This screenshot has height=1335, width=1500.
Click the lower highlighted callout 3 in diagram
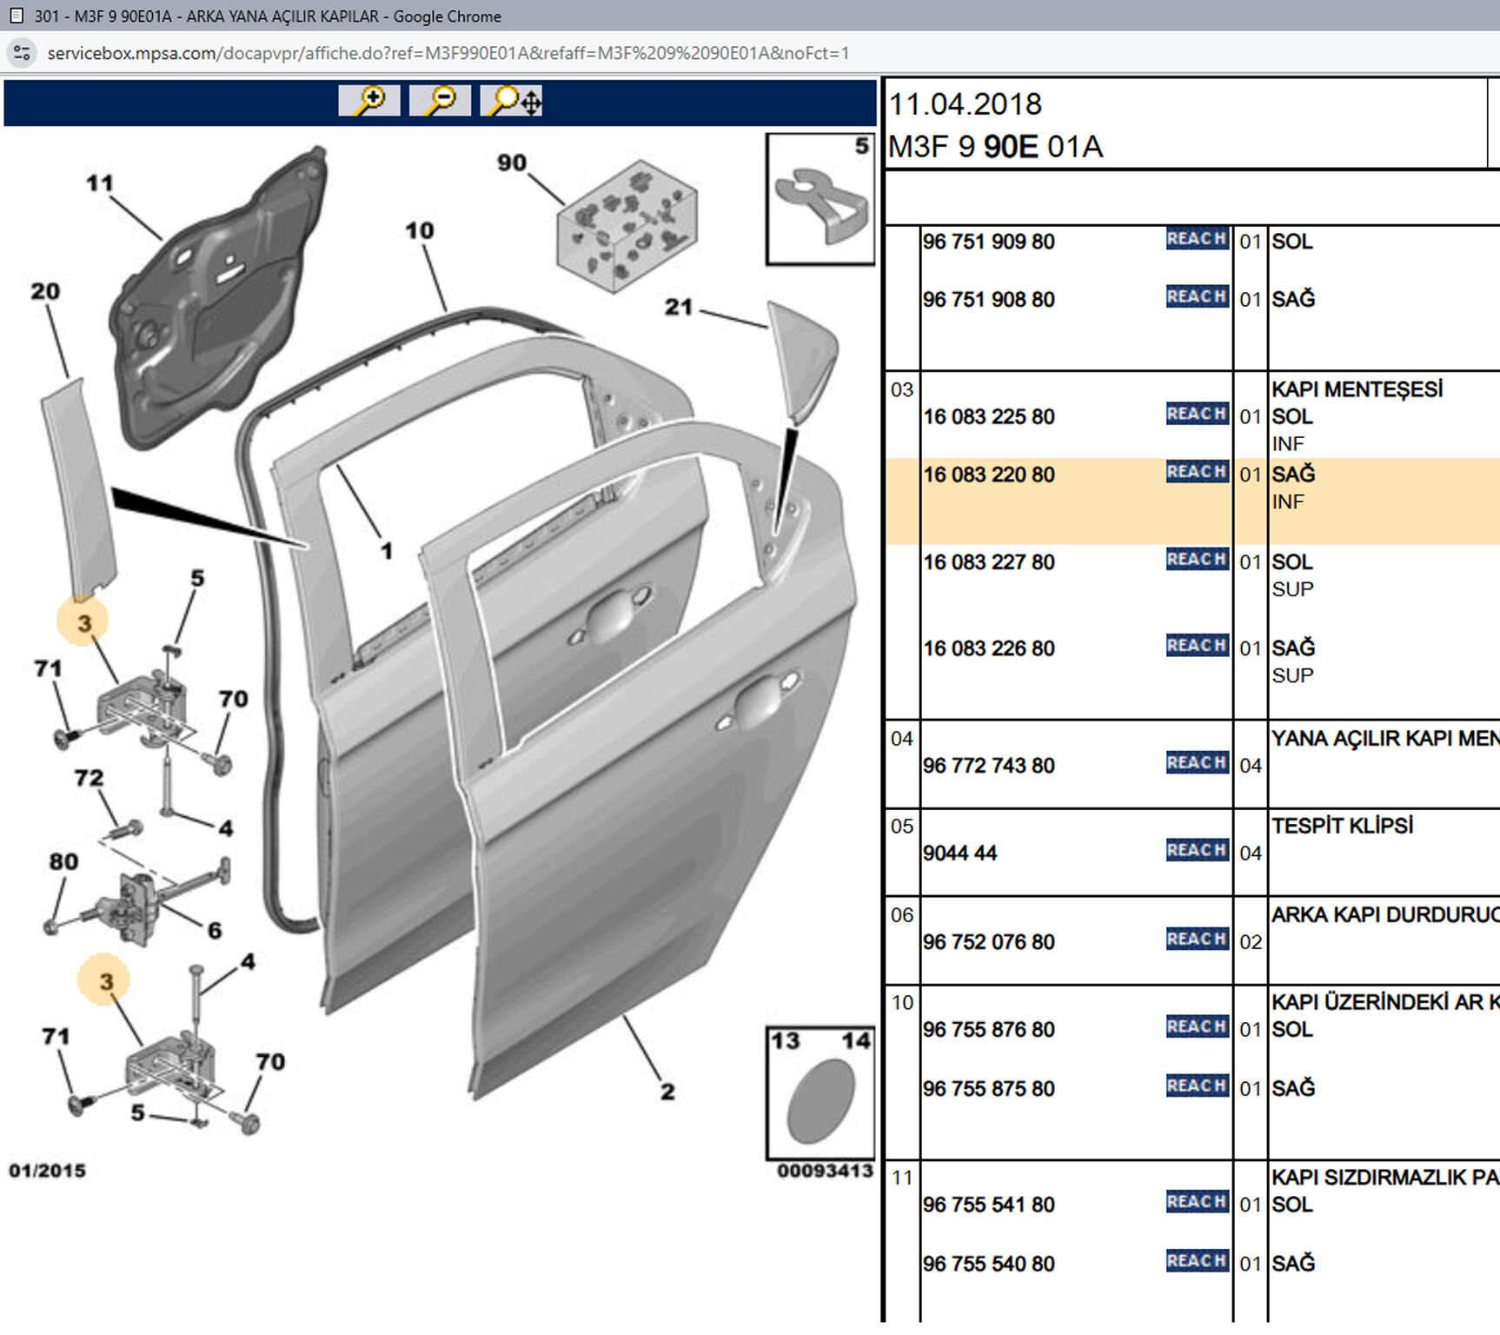[105, 981]
